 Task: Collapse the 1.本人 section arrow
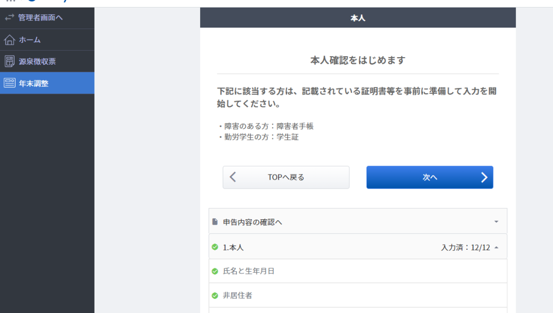click(496, 247)
